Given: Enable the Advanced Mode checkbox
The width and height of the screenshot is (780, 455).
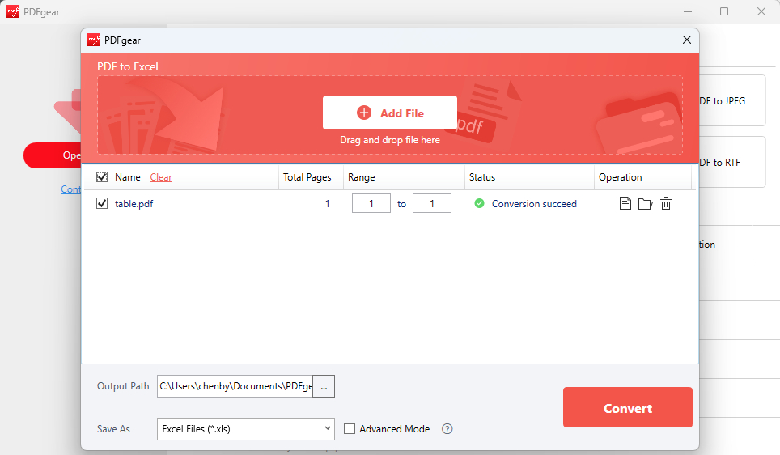Looking at the screenshot, I should 350,428.
